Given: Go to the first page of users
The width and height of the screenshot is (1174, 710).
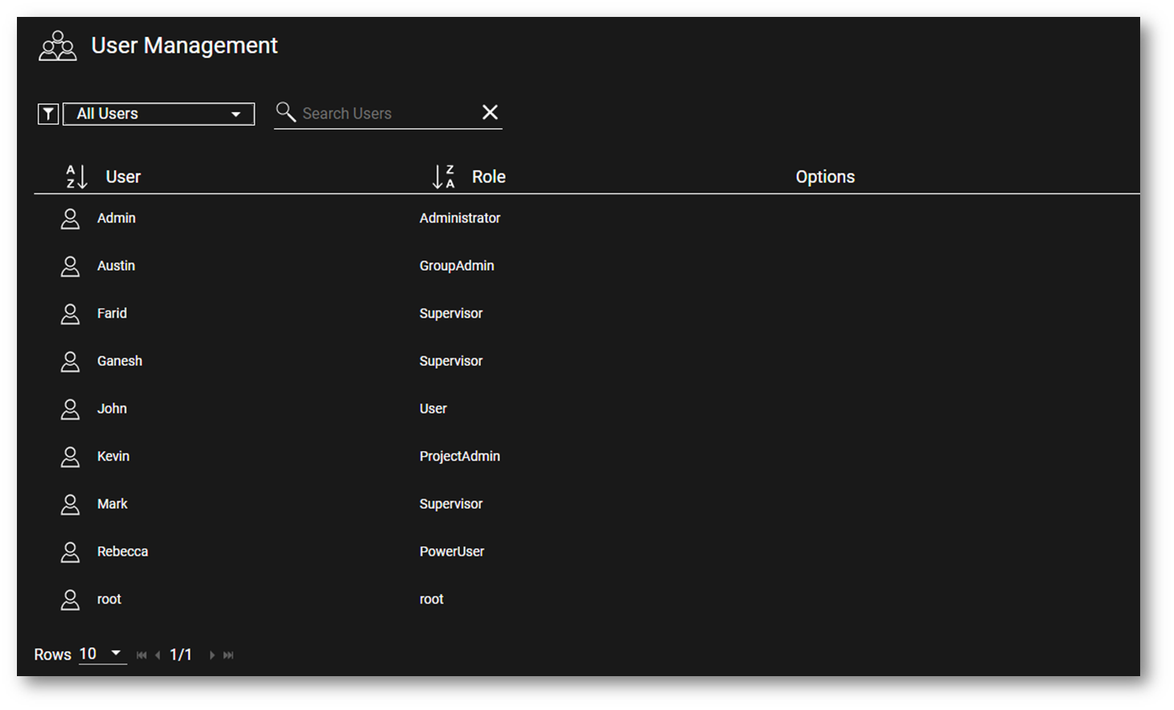Looking at the screenshot, I should pos(142,655).
